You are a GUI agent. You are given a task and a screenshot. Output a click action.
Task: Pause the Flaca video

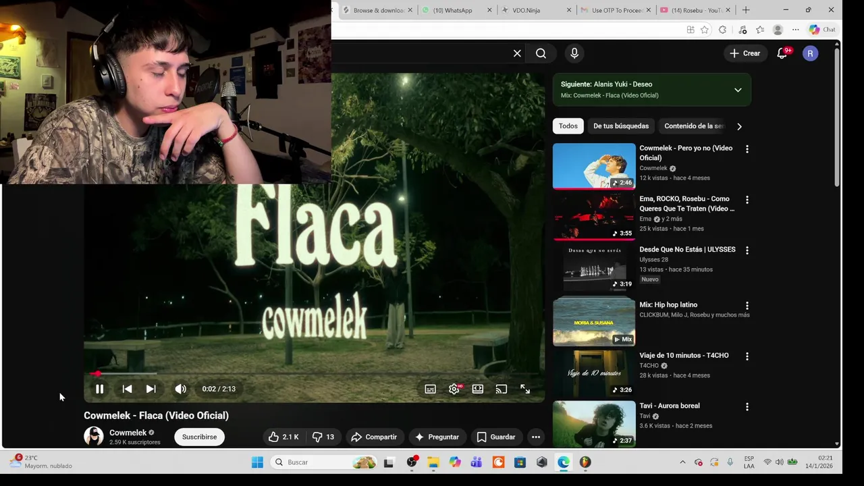click(x=99, y=389)
